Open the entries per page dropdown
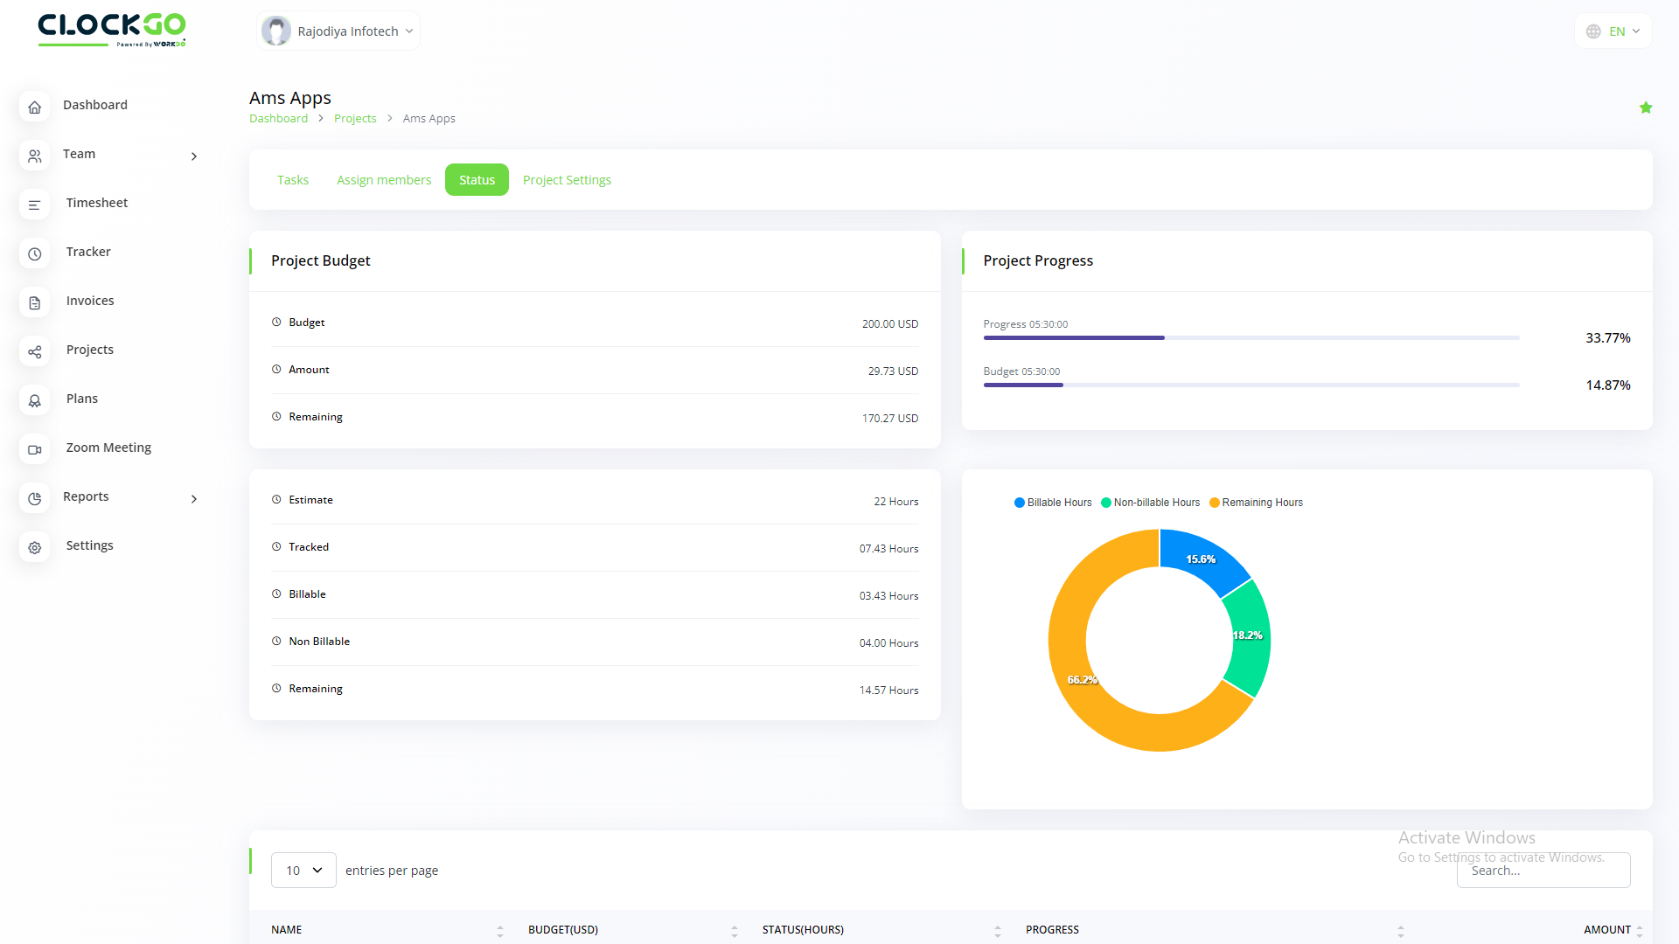This screenshot has height=944, width=1679. 303,871
